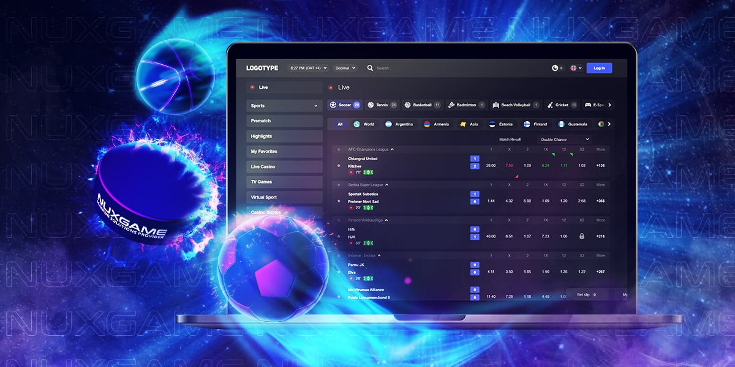This screenshot has height=367, width=735.
Task: Open Virtual Sport in the sidebar
Action: coord(284,198)
